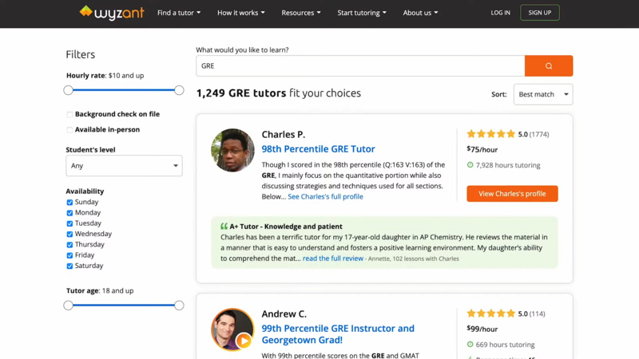The width and height of the screenshot is (639, 359).
Task: Click the 1,249 GRE tutors results heading
Action: 278,93
